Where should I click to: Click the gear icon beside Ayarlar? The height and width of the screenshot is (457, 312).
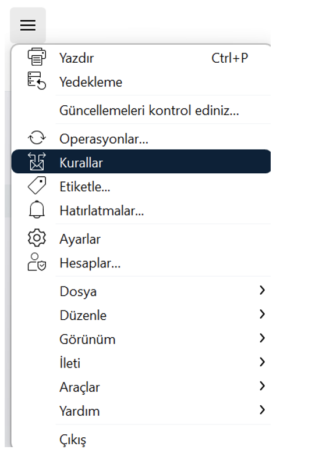point(37,238)
